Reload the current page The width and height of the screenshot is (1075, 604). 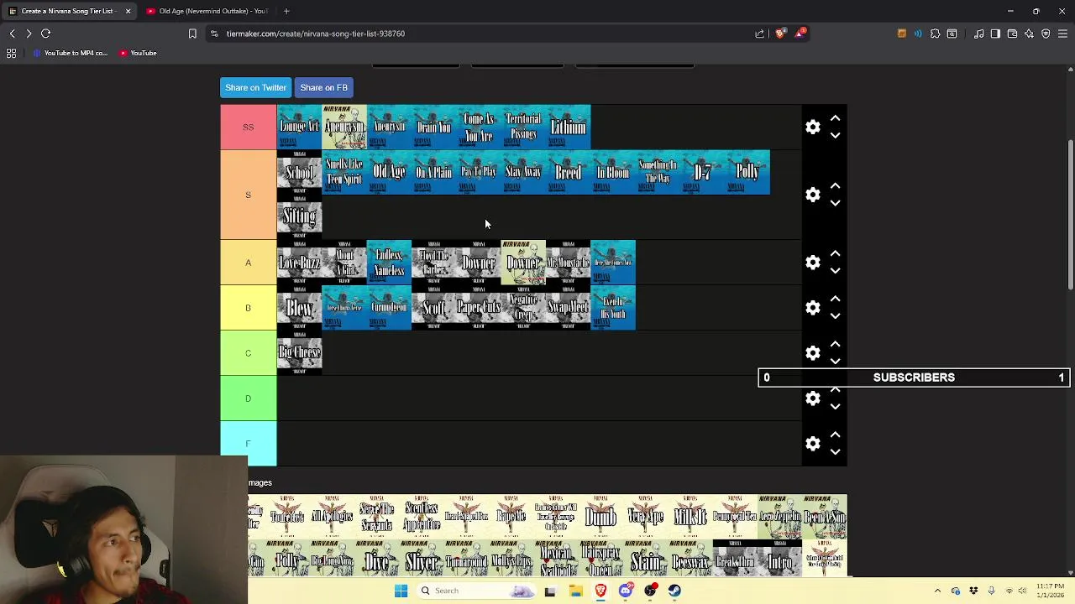pyautogui.click(x=46, y=34)
